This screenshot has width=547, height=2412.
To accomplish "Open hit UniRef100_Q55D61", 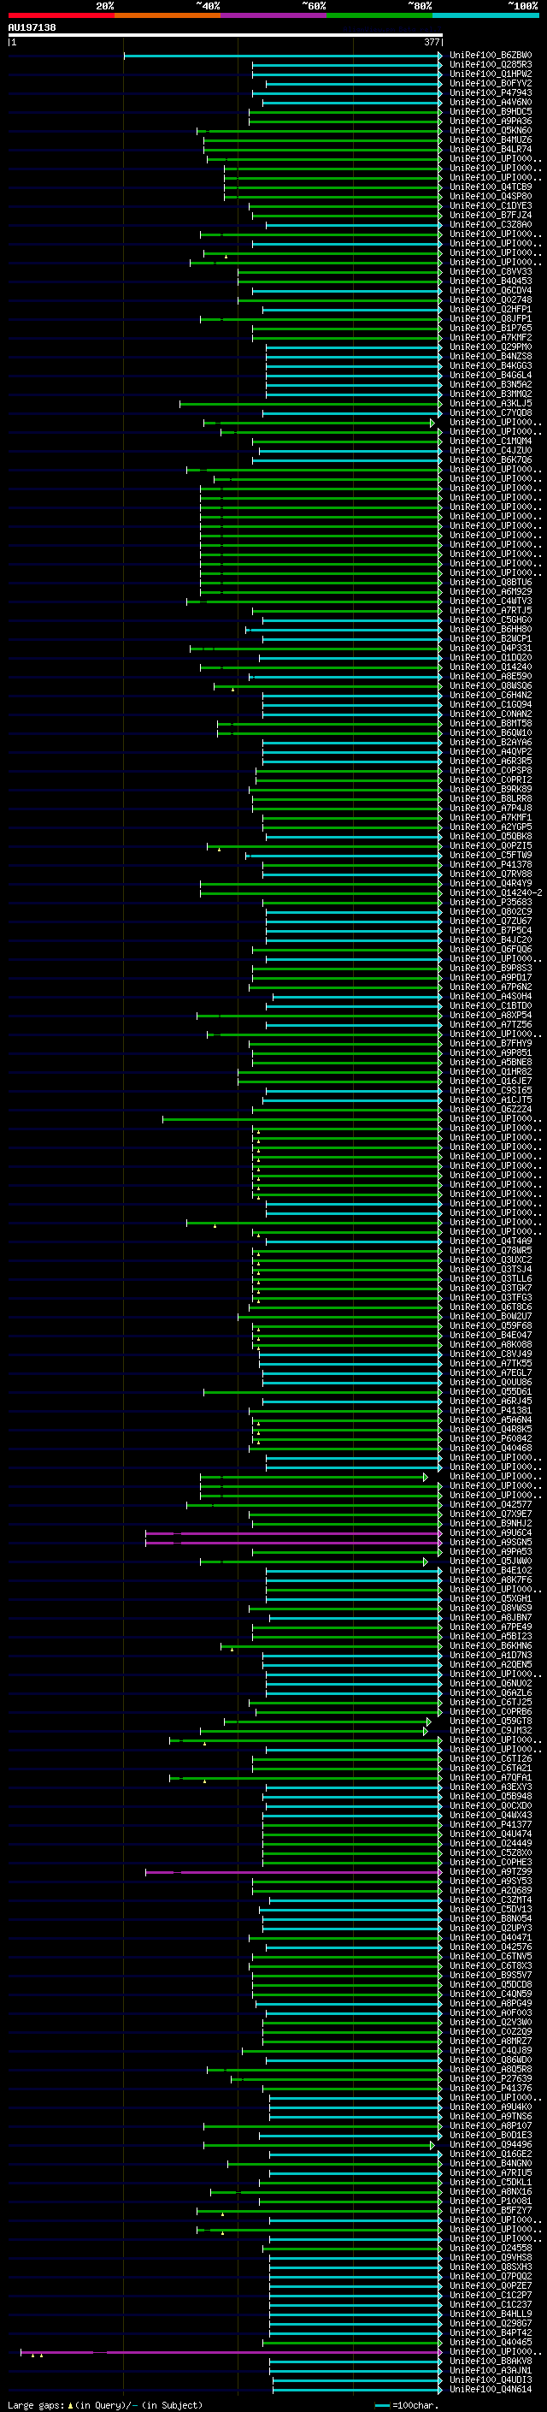I will click(x=491, y=1391).
